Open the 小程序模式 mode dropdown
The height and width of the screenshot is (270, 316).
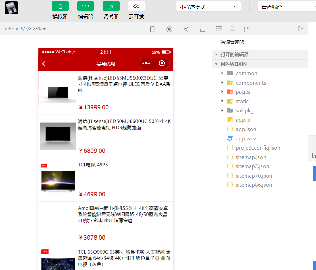click(208, 7)
